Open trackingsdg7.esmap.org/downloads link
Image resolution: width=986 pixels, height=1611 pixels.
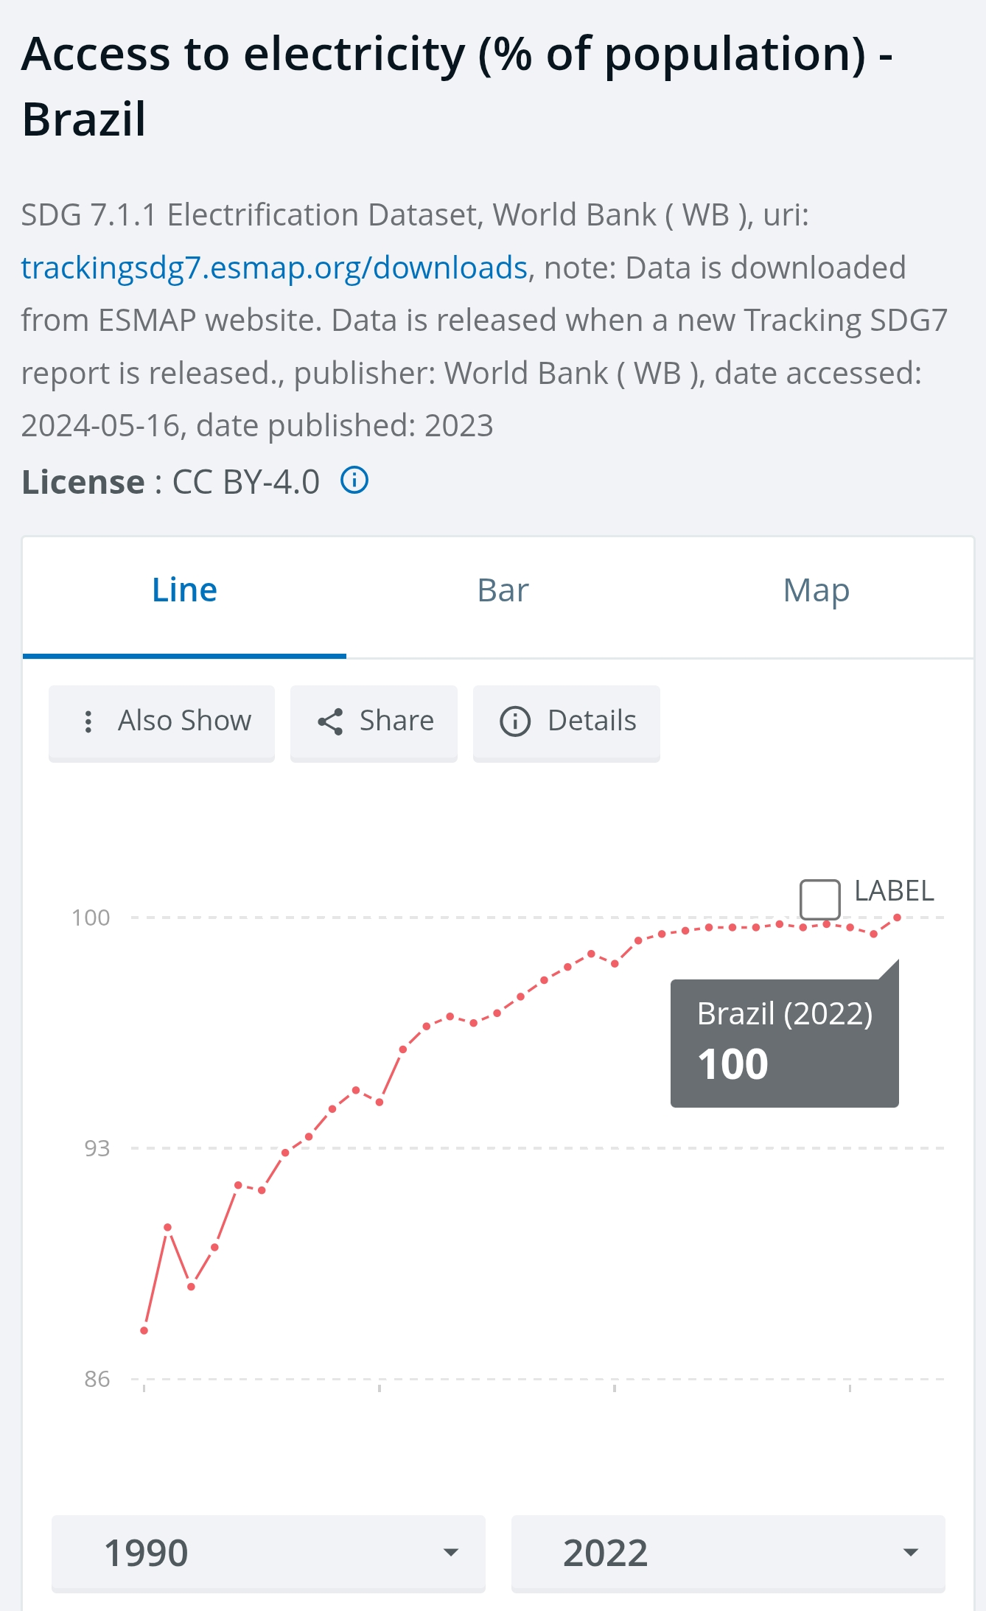point(274,268)
